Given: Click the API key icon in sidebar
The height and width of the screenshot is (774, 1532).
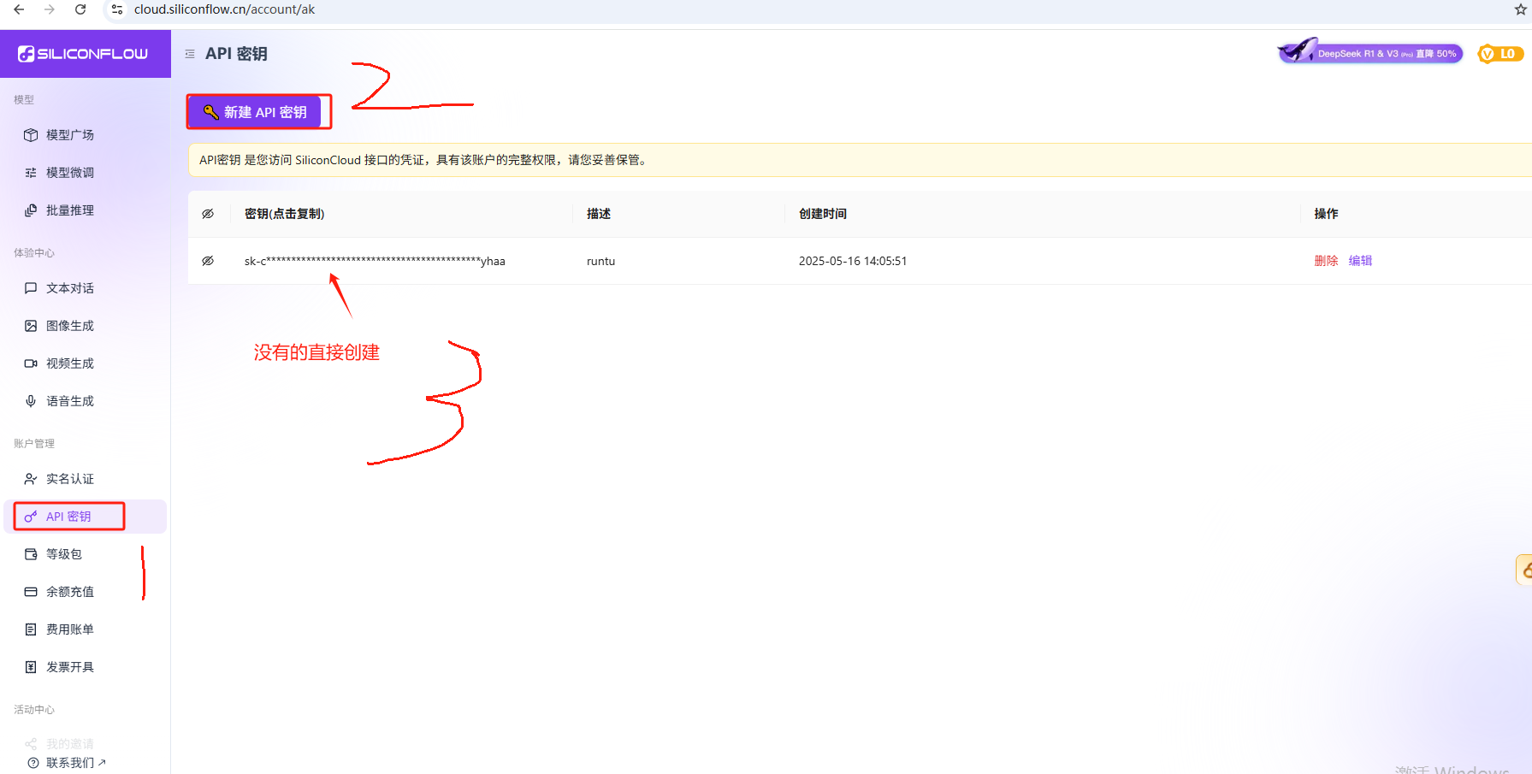Looking at the screenshot, I should pos(31,517).
